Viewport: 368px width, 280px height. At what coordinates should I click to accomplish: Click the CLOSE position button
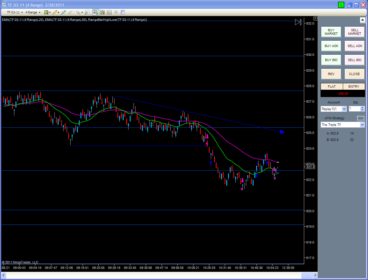pos(355,74)
